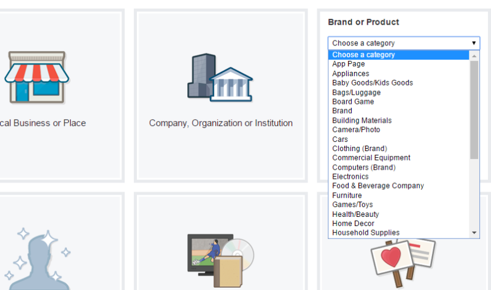Select Games/Toys category
The width and height of the screenshot is (491, 290).
(398, 205)
